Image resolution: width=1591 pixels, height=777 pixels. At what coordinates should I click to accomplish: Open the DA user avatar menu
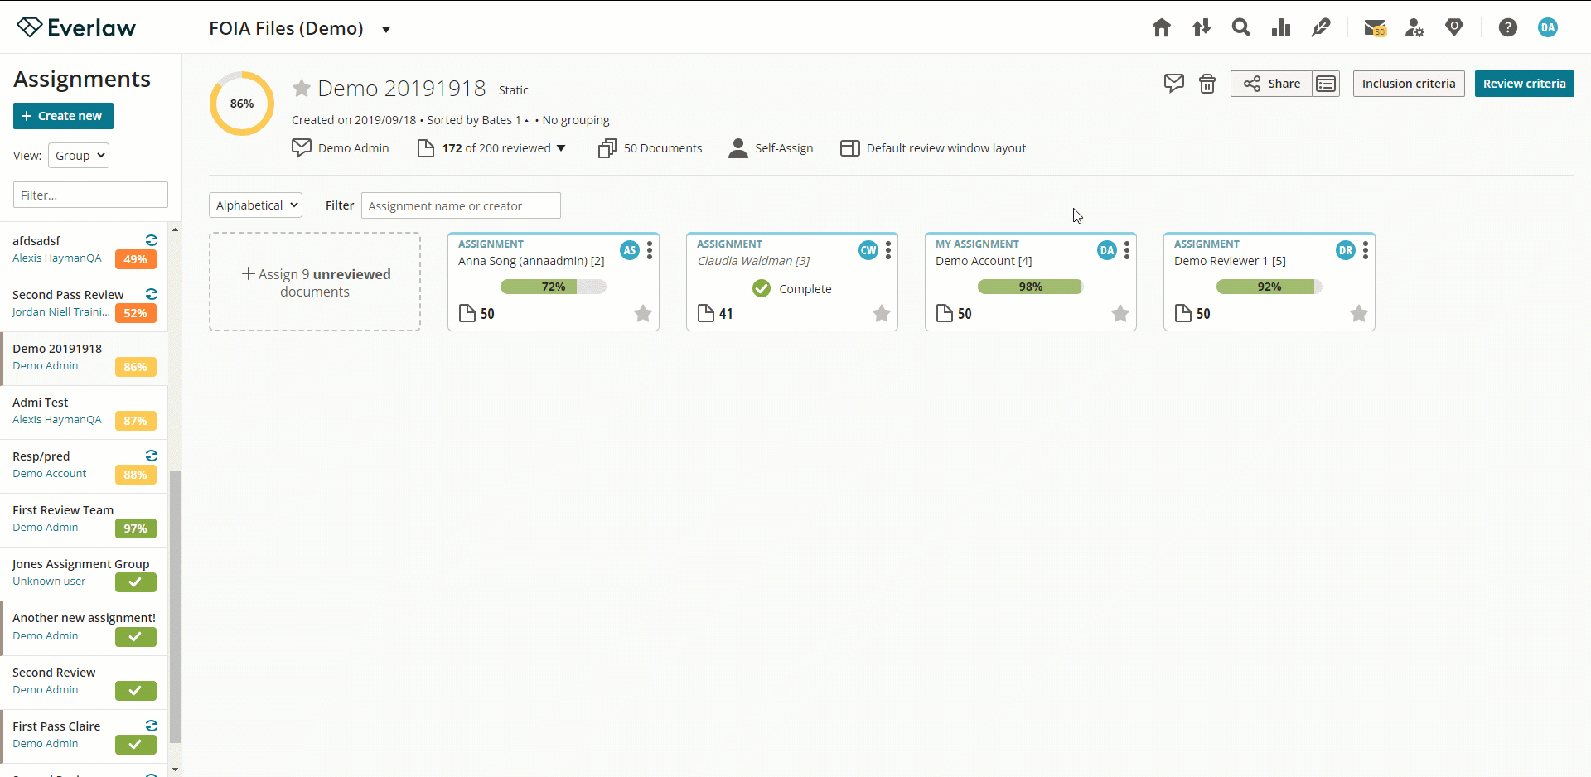point(1548,27)
